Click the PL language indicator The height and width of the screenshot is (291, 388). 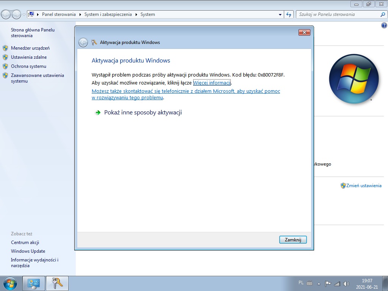[301, 283]
